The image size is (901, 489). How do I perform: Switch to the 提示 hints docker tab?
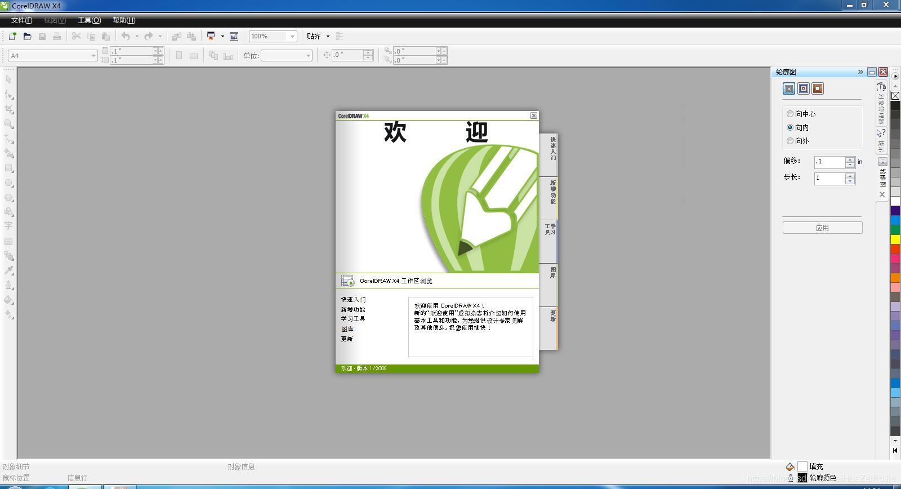pyautogui.click(x=881, y=141)
